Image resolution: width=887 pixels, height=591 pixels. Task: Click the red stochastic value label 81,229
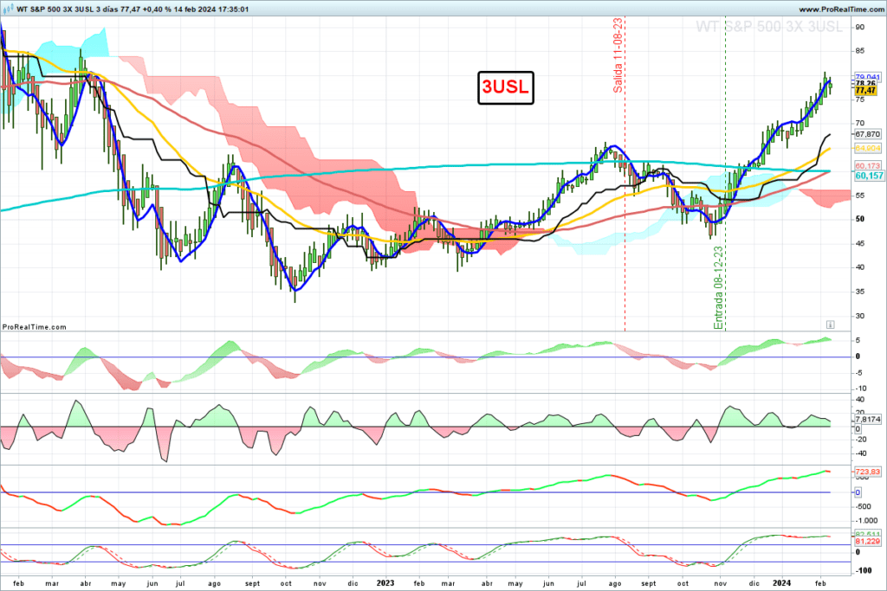click(x=867, y=542)
